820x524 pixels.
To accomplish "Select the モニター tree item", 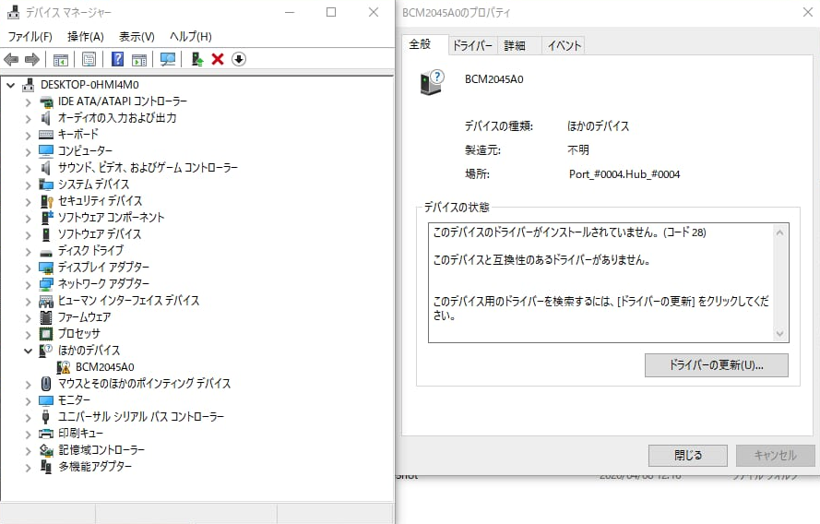I will (74, 400).
